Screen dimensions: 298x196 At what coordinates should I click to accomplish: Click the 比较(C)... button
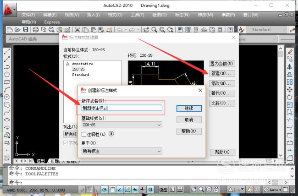pos(222,103)
